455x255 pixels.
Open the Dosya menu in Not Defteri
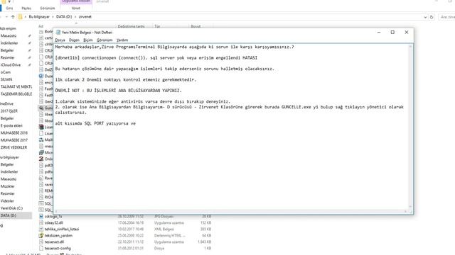pos(60,40)
